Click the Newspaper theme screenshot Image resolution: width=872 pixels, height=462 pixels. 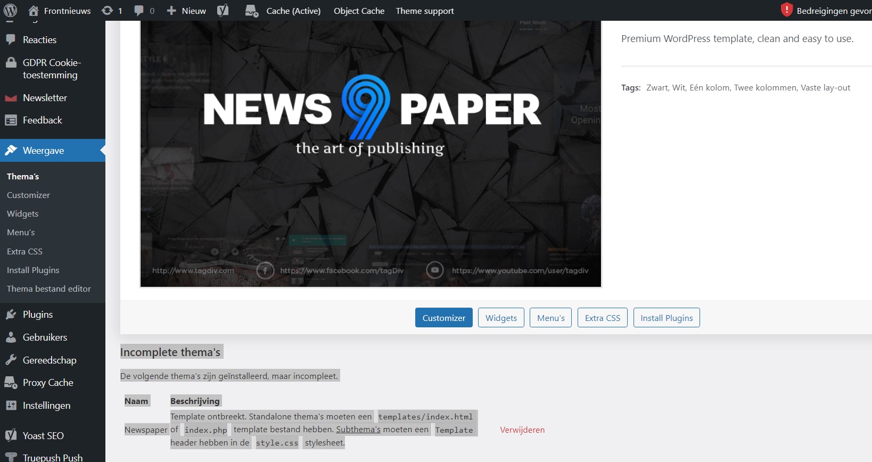[371, 154]
